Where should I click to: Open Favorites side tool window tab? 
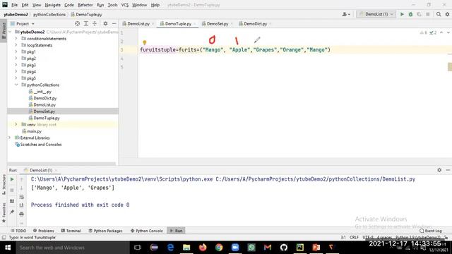4,212
